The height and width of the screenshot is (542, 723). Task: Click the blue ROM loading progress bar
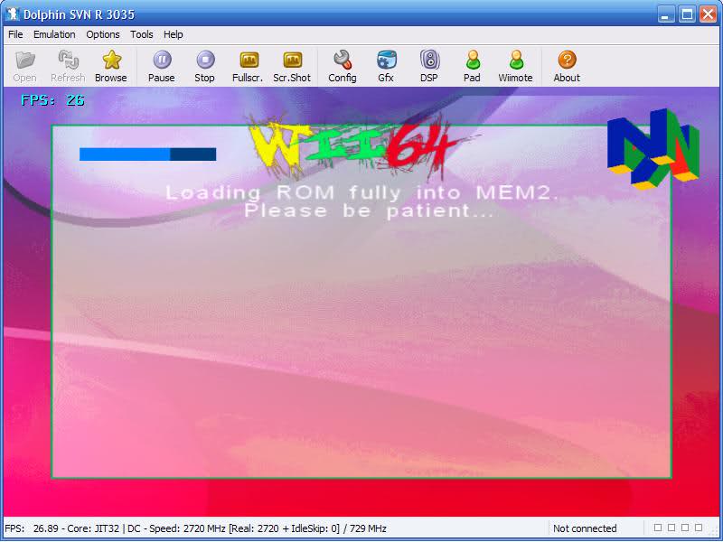(147, 154)
